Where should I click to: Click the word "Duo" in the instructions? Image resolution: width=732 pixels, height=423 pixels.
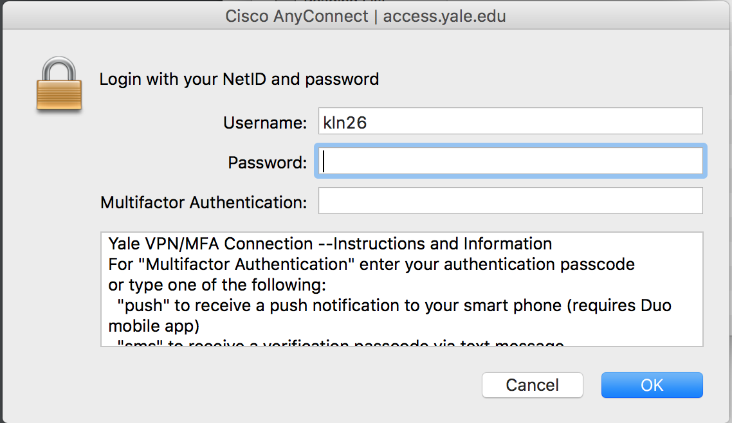(x=656, y=305)
